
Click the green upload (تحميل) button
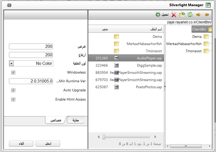[x=162, y=15]
